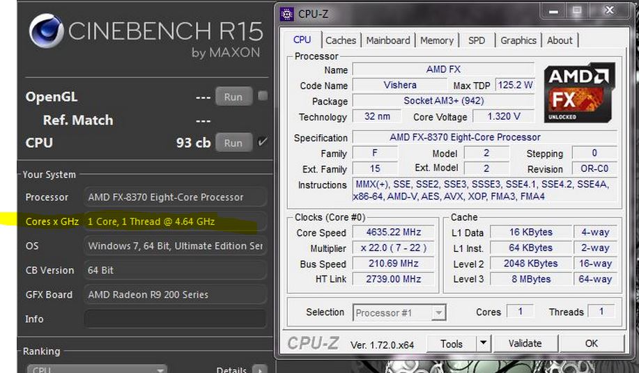Click the OR-C0 revision value
The height and width of the screenshot is (373, 639).
coord(594,168)
